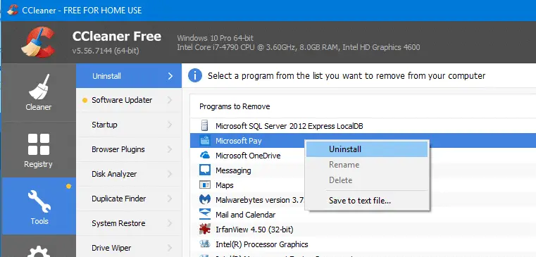Open the Registry section grid icon

39,144
